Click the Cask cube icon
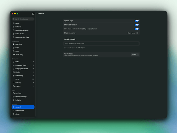 (x=14, y=48)
